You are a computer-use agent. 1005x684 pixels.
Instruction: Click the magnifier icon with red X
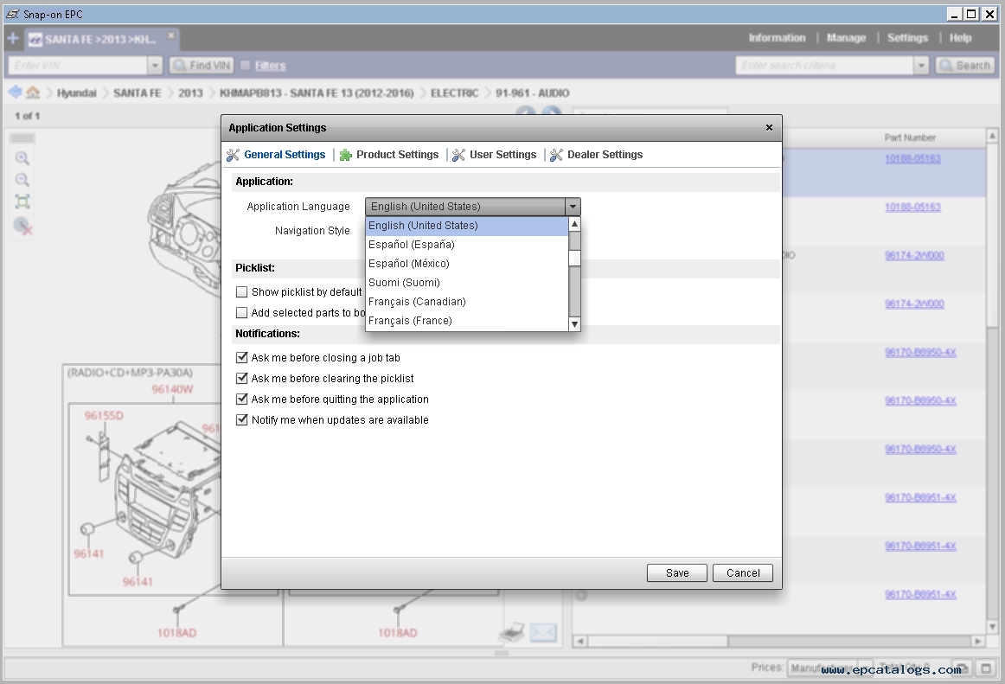(x=22, y=225)
